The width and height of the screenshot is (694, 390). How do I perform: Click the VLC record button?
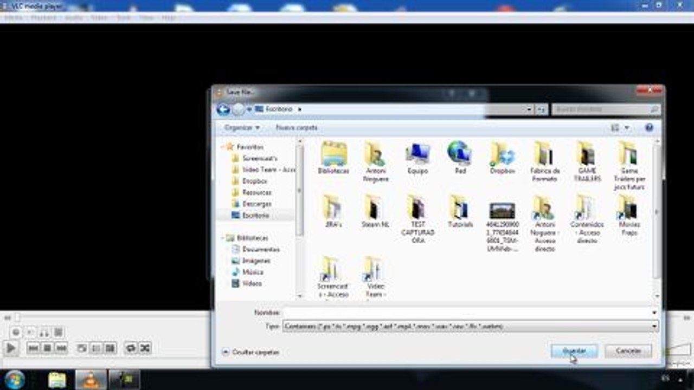tap(16, 332)
